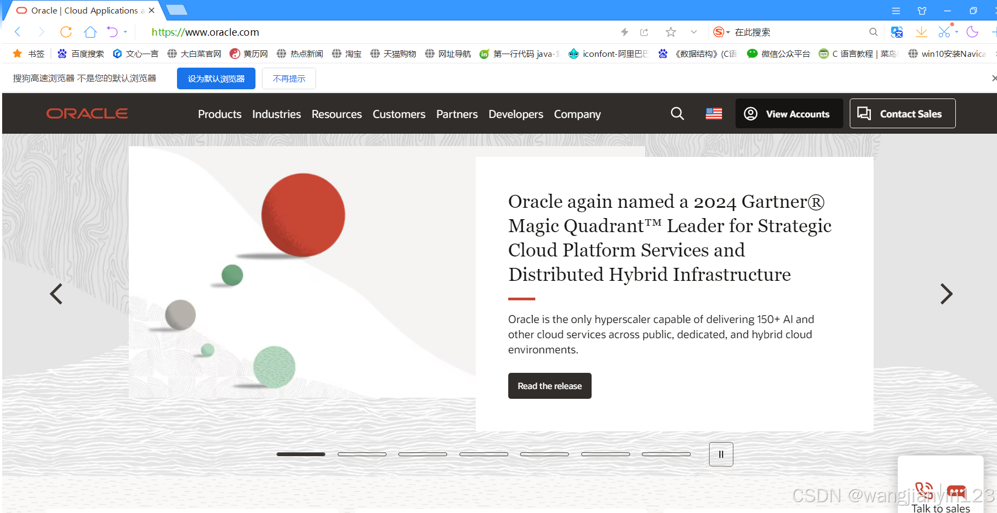
Task: Click the share page icon in address bar
Action: coord(644,32)
